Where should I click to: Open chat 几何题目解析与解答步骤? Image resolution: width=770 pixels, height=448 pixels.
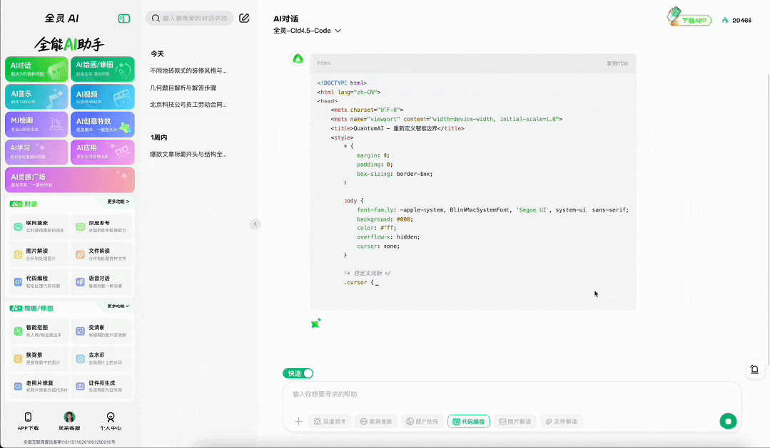(183, 88)
